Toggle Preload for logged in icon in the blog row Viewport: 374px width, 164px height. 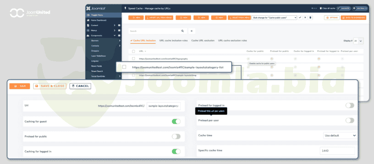tap(319, 75)
